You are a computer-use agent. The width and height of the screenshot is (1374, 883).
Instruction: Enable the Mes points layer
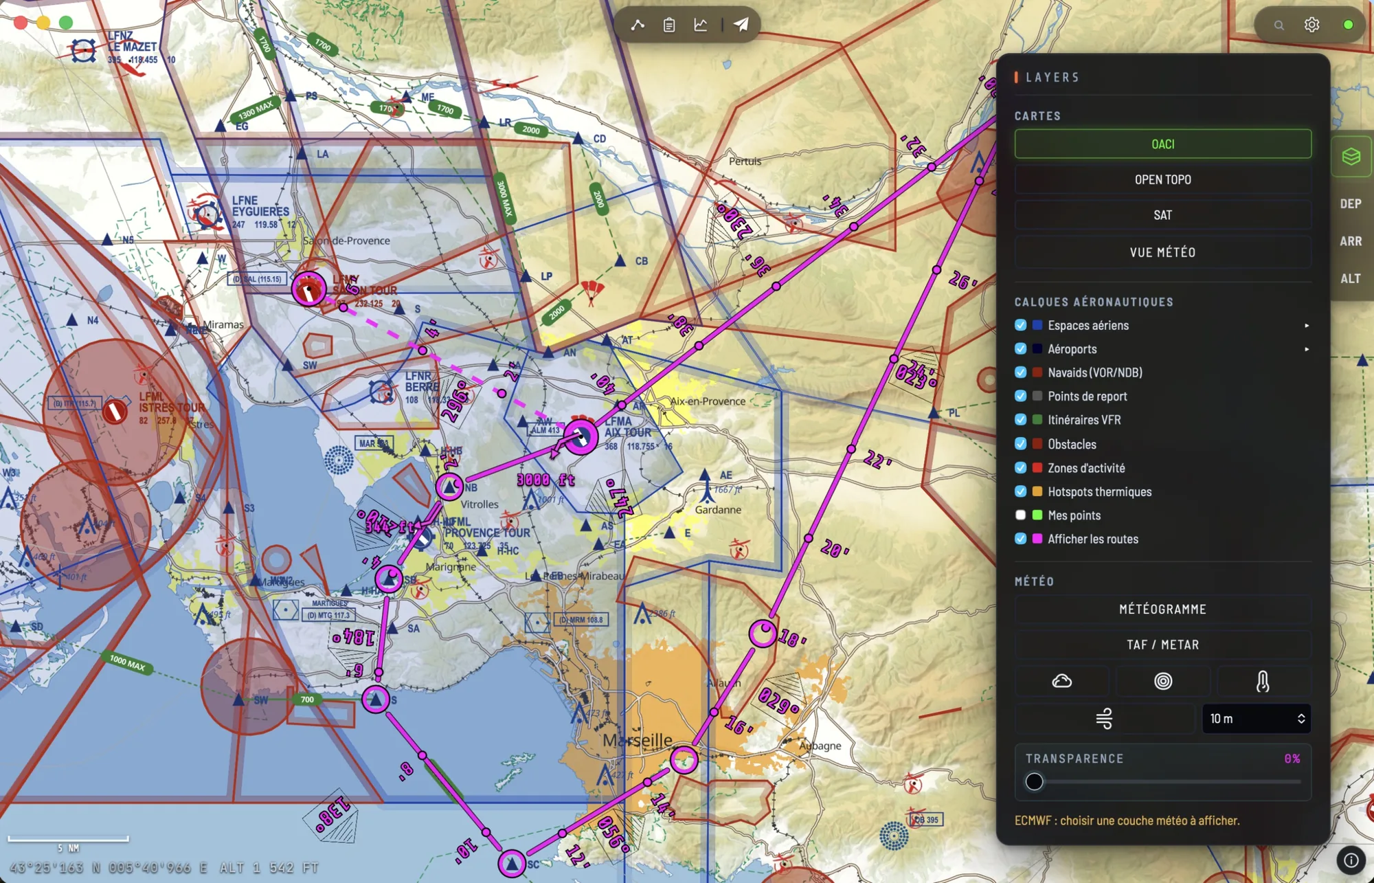1020,515
